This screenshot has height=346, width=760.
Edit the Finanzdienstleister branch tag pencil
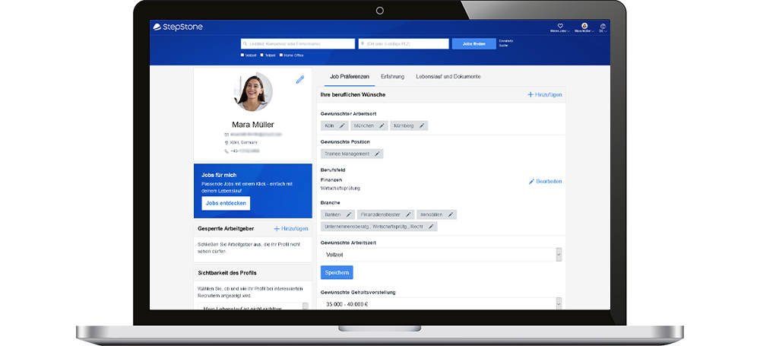pyautogui.click(x=409, y=214)
